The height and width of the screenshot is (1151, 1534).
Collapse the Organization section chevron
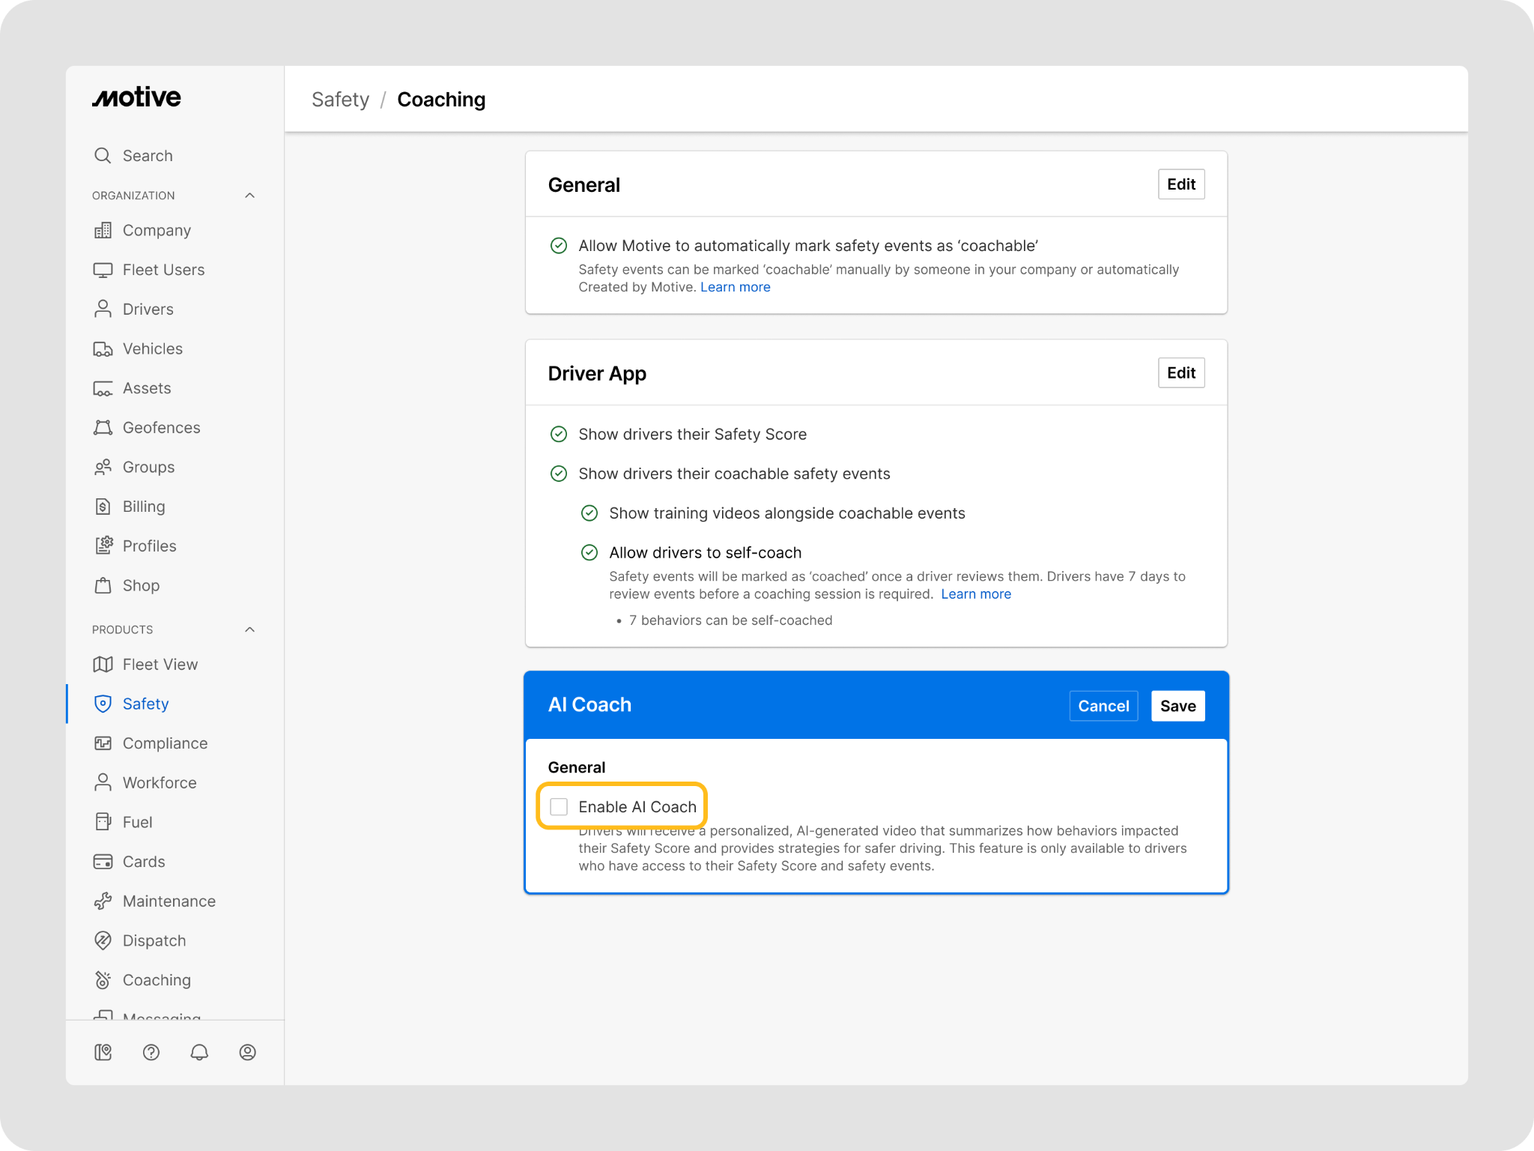pyautogui.click(x=250, y=196)
